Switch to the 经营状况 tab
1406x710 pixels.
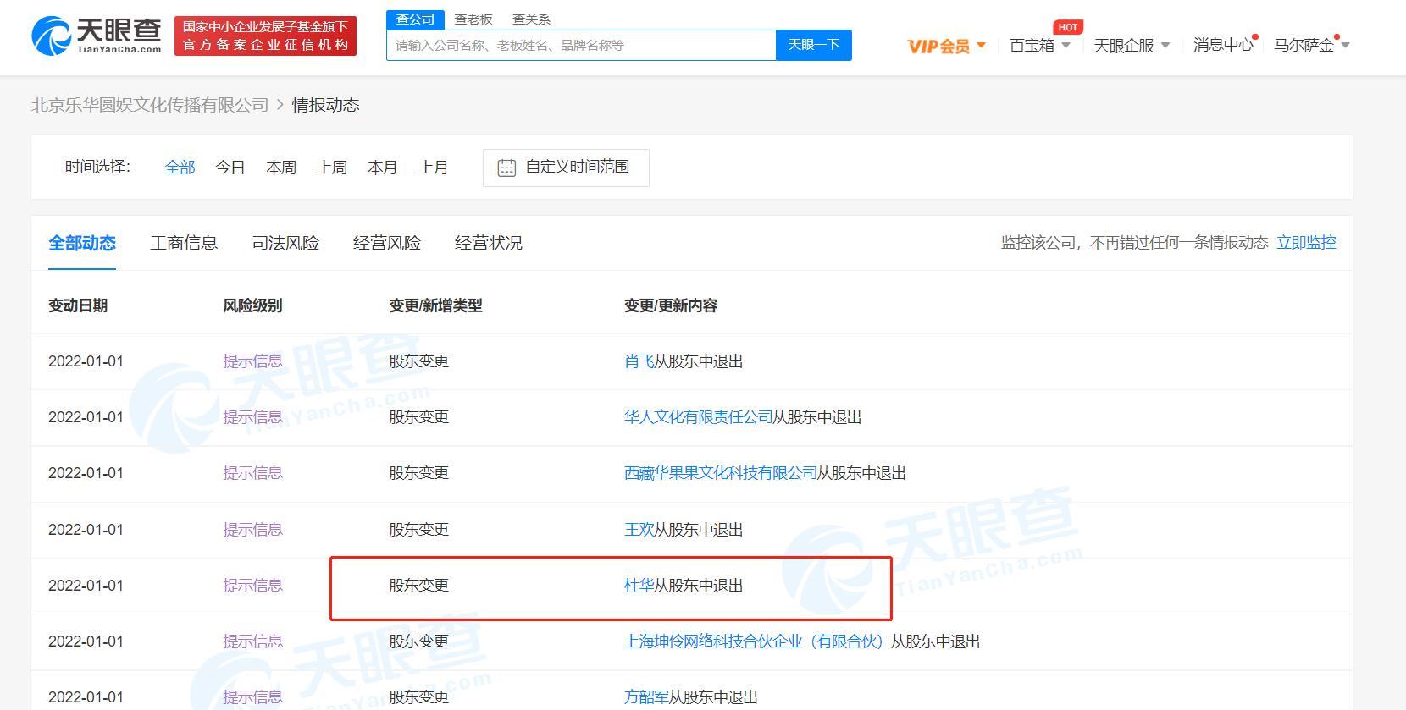pos(489,243)
